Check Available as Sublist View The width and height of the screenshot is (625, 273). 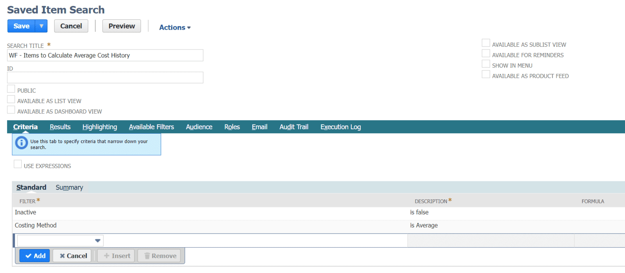point(486,43)
